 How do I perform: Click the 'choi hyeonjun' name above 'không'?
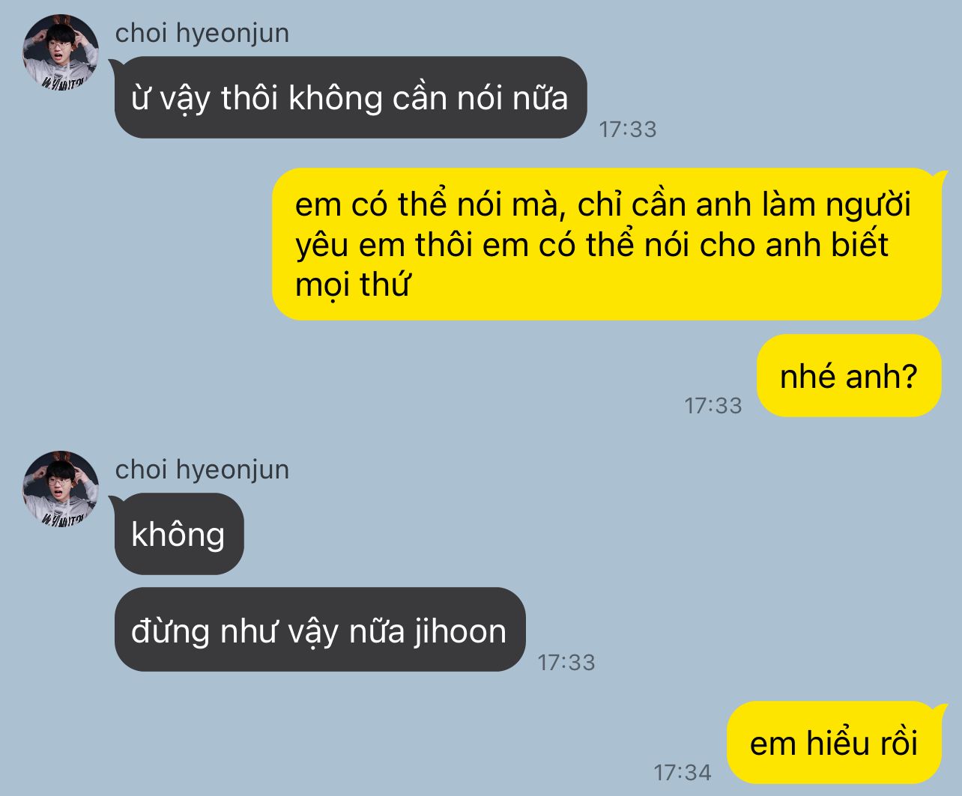pos(202,470)
